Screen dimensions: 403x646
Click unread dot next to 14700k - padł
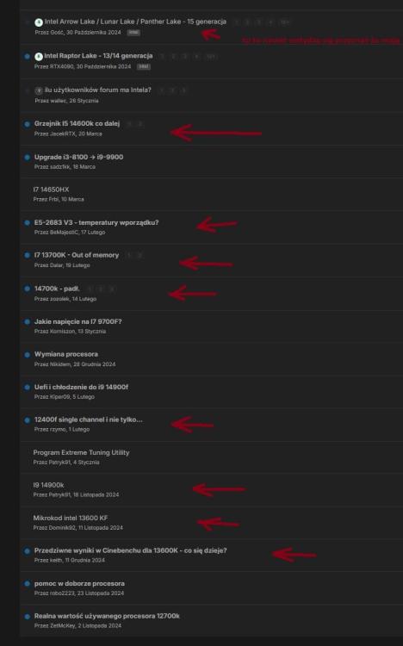pyautogui.click(x=28, y=289)
